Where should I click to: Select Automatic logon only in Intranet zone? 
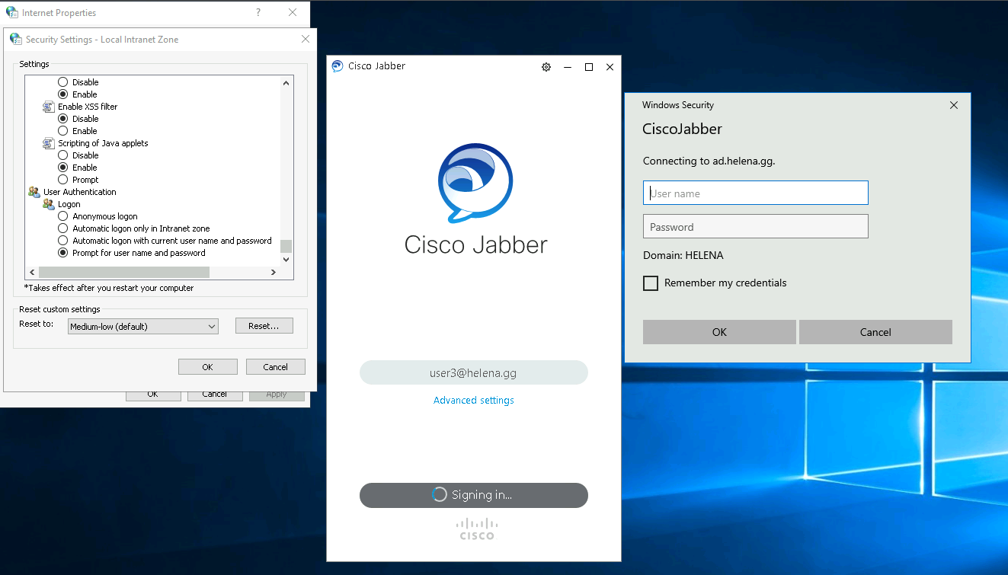(63, 228)
